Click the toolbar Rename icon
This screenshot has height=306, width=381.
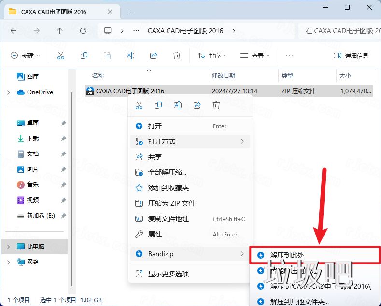130,56
